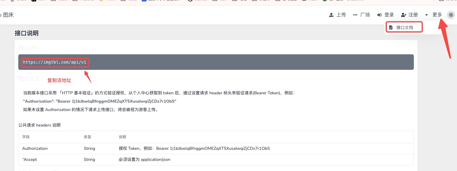Open the 注册 register link text
This screenshot has width=457, height=171.
click(413, 15)
